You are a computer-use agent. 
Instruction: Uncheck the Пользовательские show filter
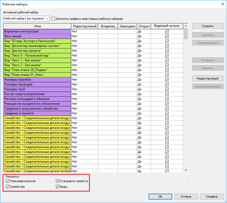coord(8,181)
